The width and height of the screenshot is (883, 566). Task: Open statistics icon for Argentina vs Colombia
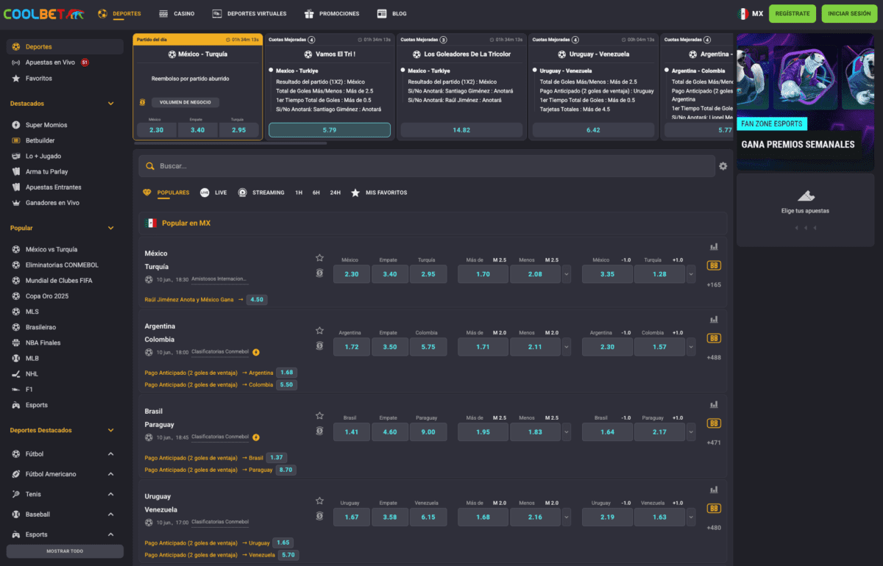click(714, 320)
